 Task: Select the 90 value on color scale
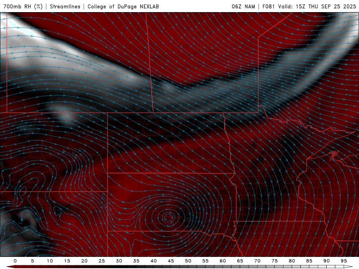326,261
